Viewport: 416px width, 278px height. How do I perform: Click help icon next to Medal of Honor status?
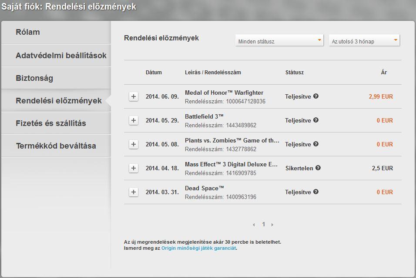click(316, 96)
